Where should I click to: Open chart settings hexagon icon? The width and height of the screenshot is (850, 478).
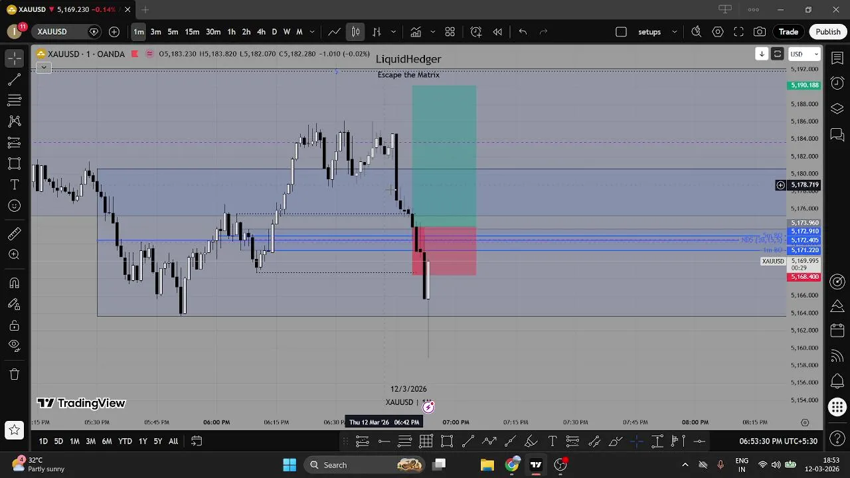point(717,32)
